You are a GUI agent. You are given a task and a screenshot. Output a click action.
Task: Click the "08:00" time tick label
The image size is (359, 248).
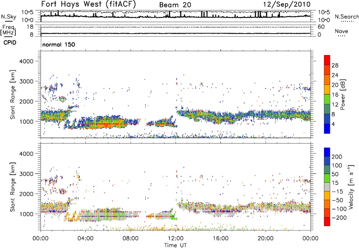(x=131, y=239)
